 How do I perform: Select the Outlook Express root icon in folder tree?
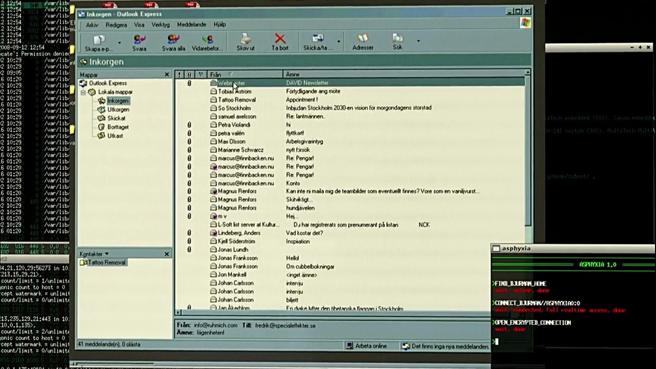(x=84, y=83)
